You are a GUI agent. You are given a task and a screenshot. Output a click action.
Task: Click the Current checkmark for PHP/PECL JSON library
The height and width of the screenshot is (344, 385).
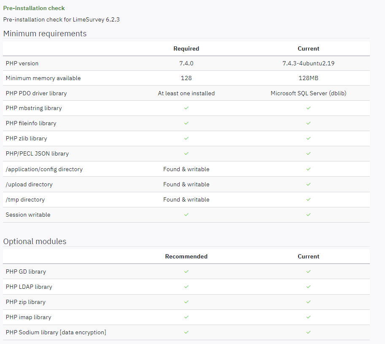click(x=308, y=153)
